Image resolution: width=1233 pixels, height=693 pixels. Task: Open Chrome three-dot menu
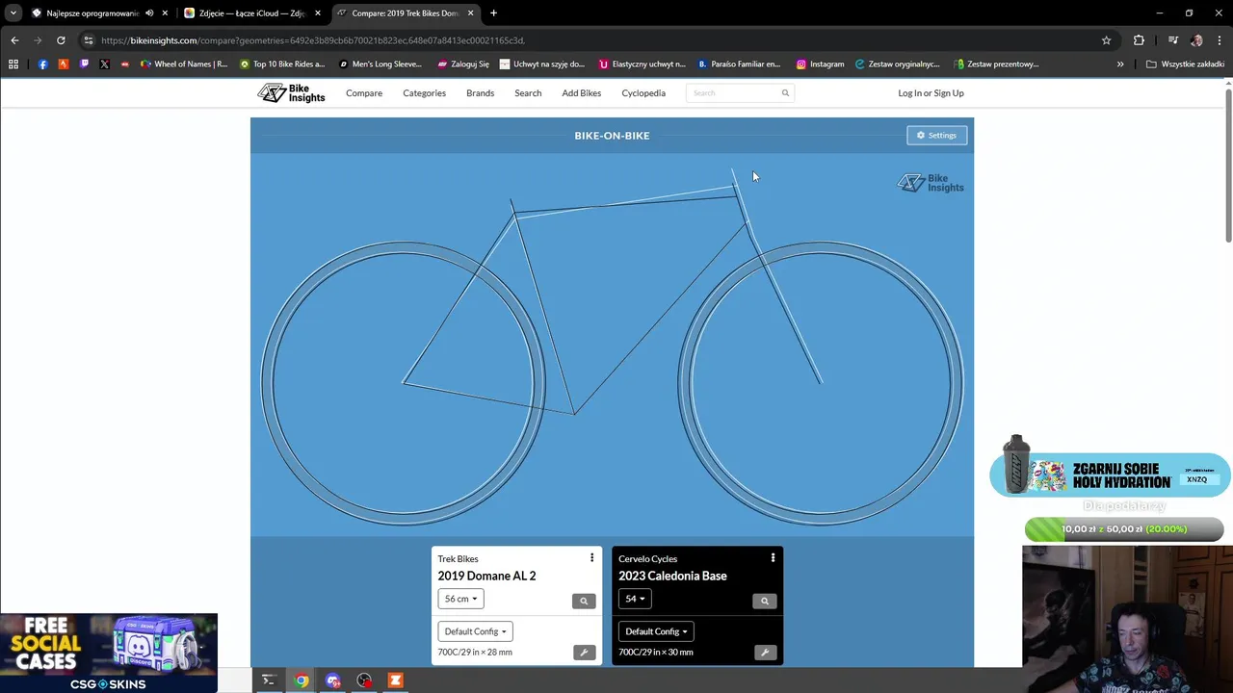coord(1220,40)
